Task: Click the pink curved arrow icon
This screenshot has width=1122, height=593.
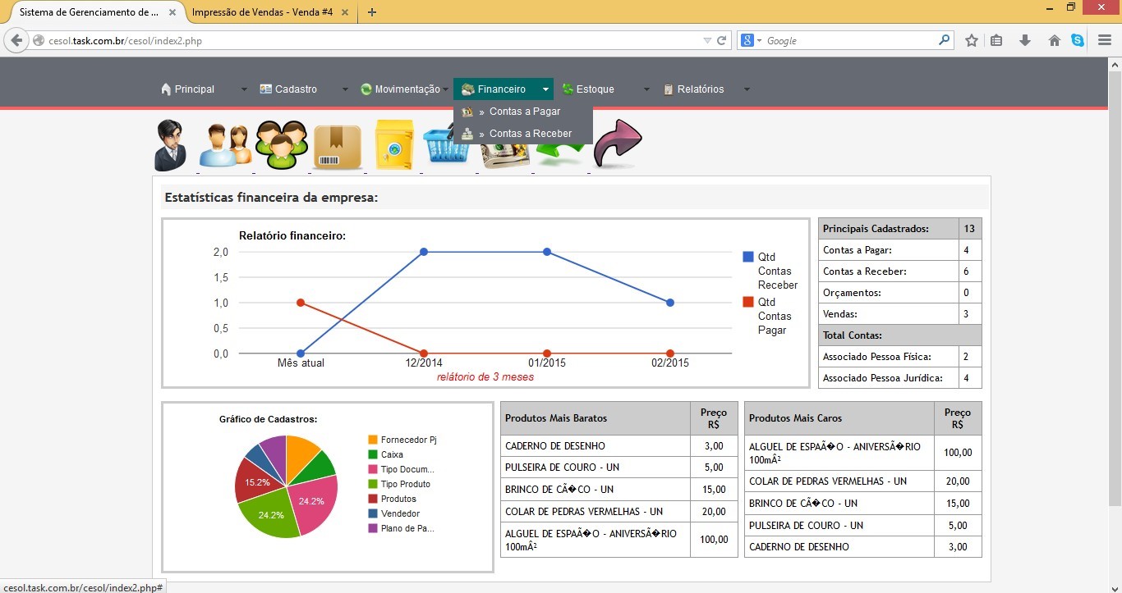Action: tap(617, 144)
